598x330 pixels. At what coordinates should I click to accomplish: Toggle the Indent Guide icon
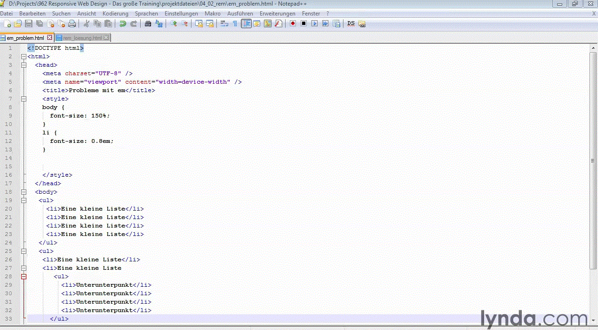[x=246, y=24]
